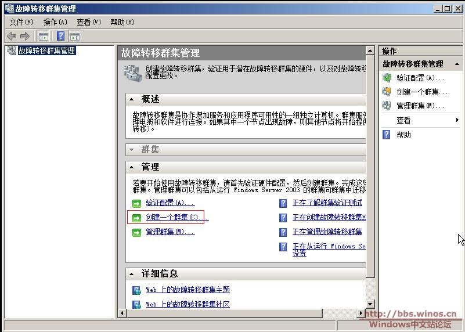Open the 正在了解群集验证测试 help link

pos(327,203)
